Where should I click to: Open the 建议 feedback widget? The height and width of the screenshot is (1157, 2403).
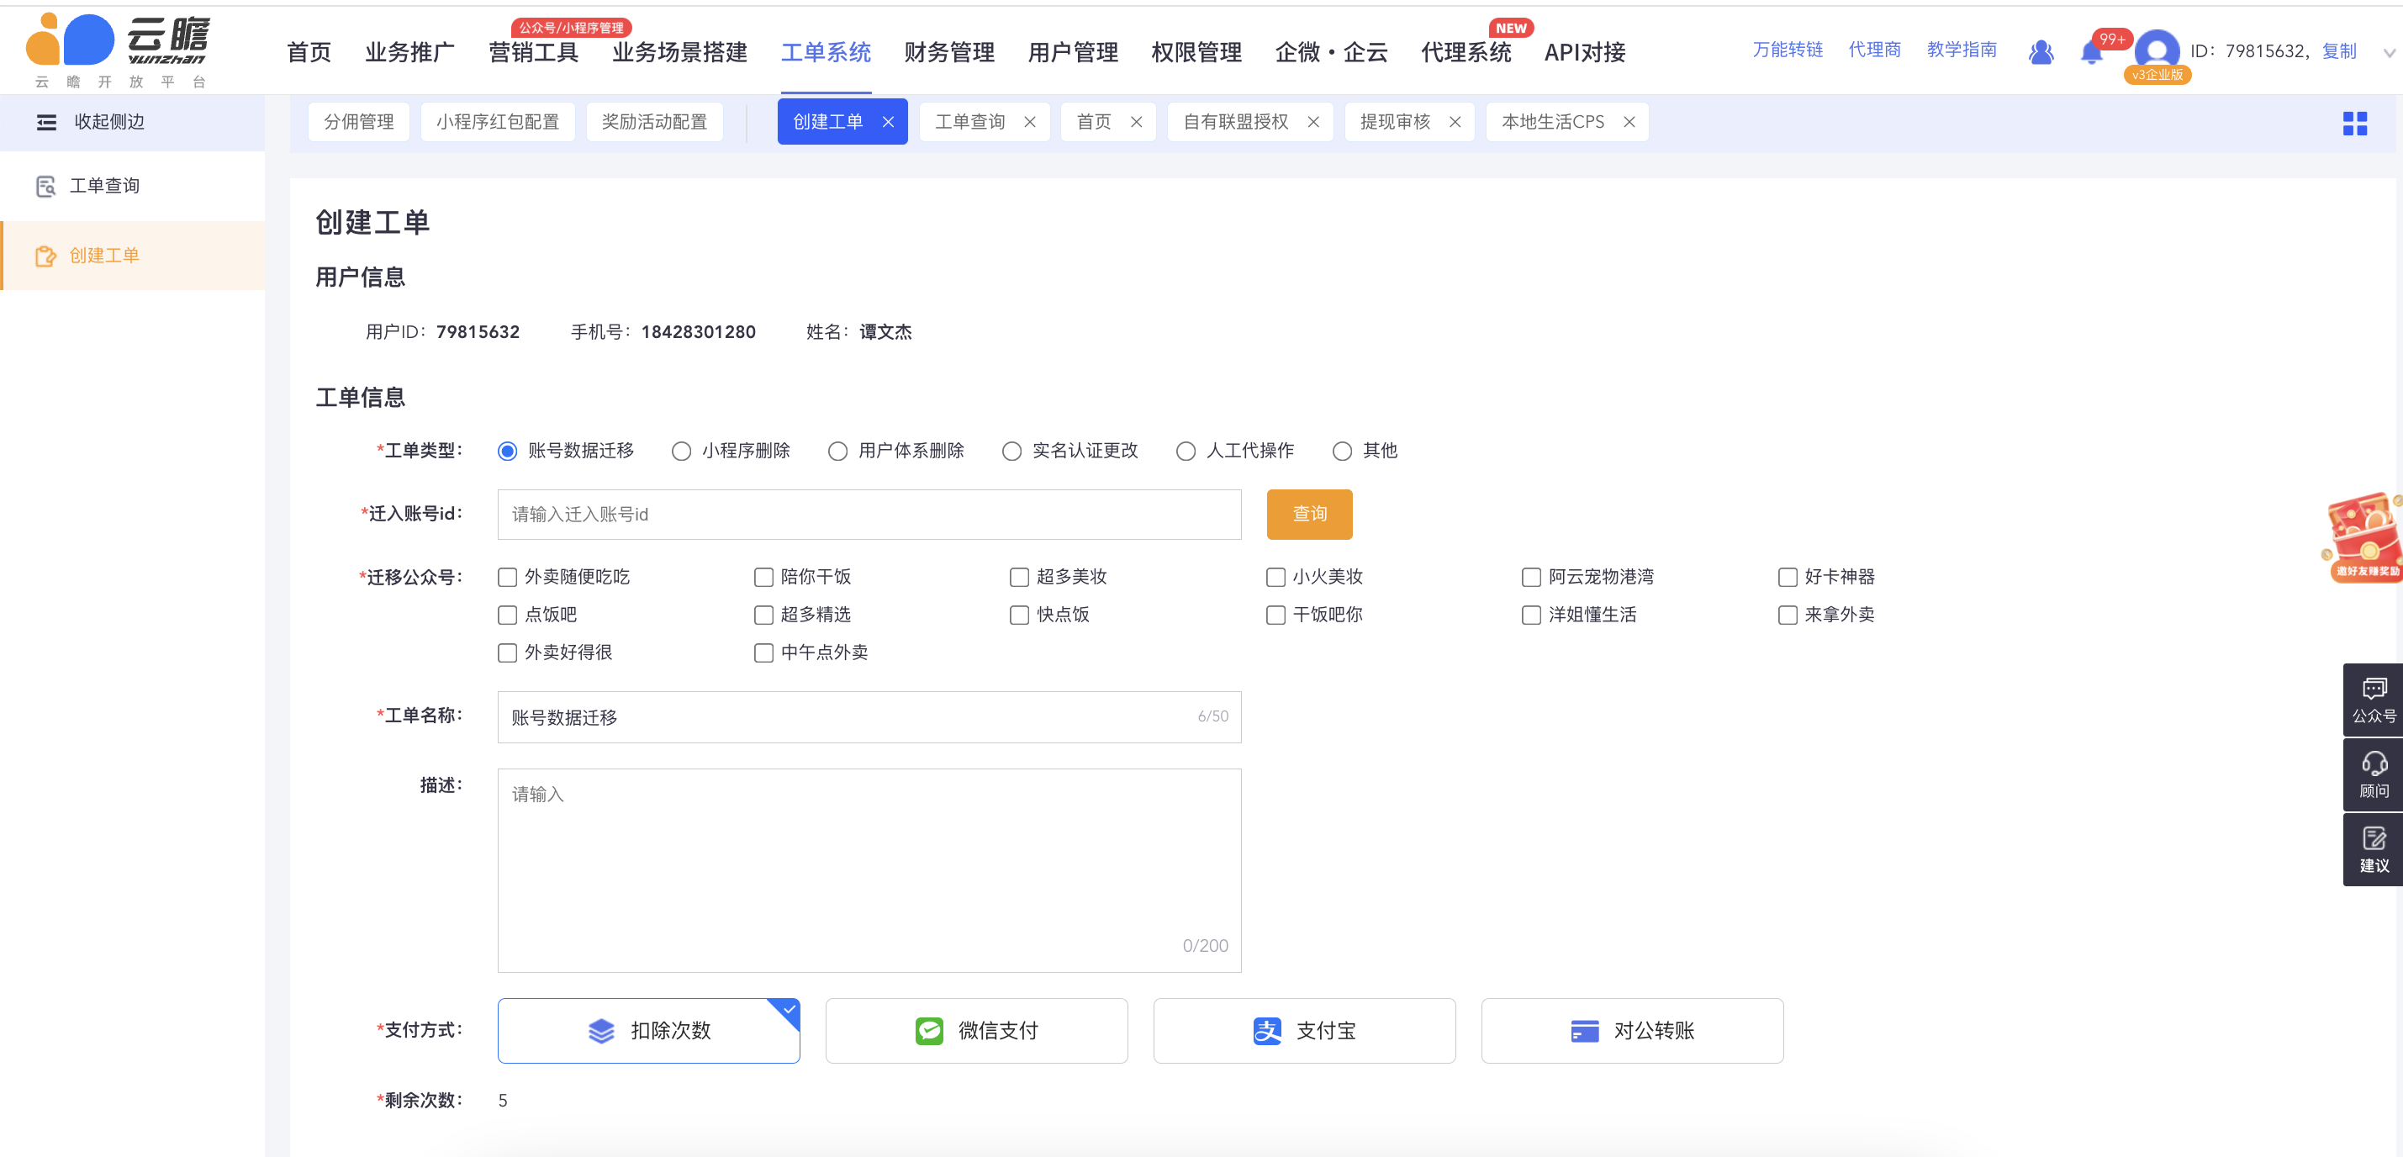coord(2373,850)
